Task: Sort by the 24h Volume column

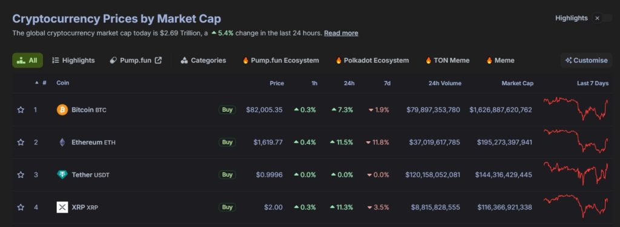Action: pos(445,83)
